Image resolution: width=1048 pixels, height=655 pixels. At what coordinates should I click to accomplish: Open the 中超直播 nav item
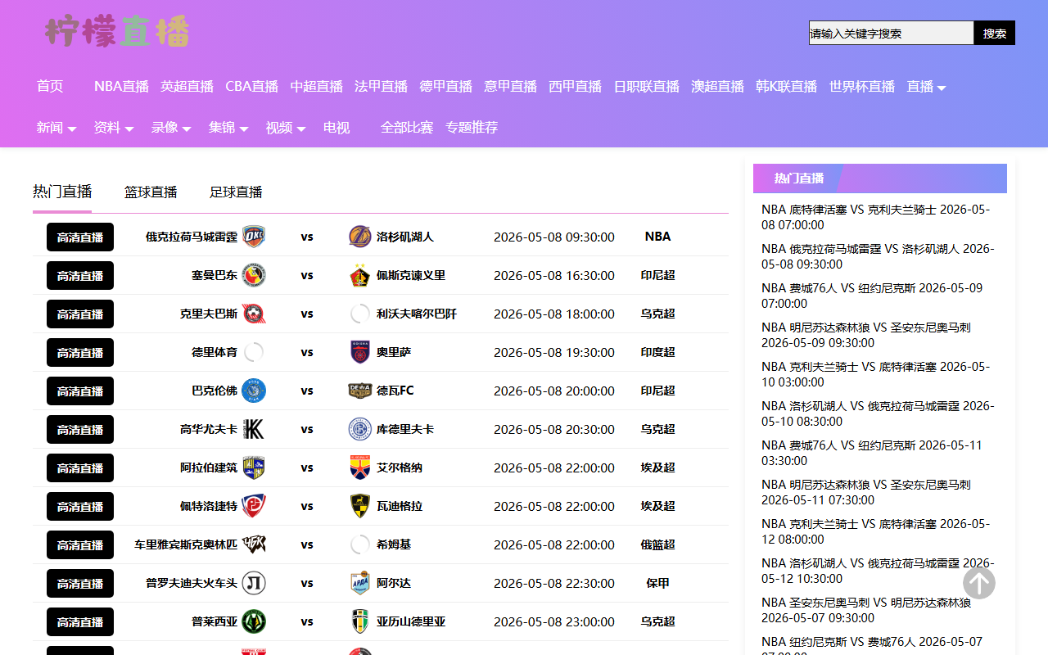pyautogui.click(x=317, y=87)
